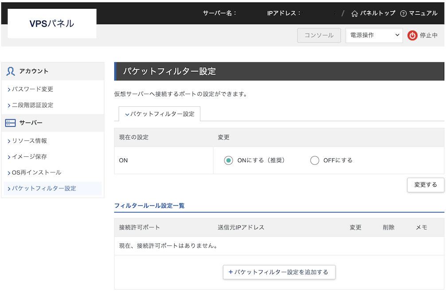Click the サーバー server icon in sidebar
Screen dimensions: 446x292
[x=11, y=123]
